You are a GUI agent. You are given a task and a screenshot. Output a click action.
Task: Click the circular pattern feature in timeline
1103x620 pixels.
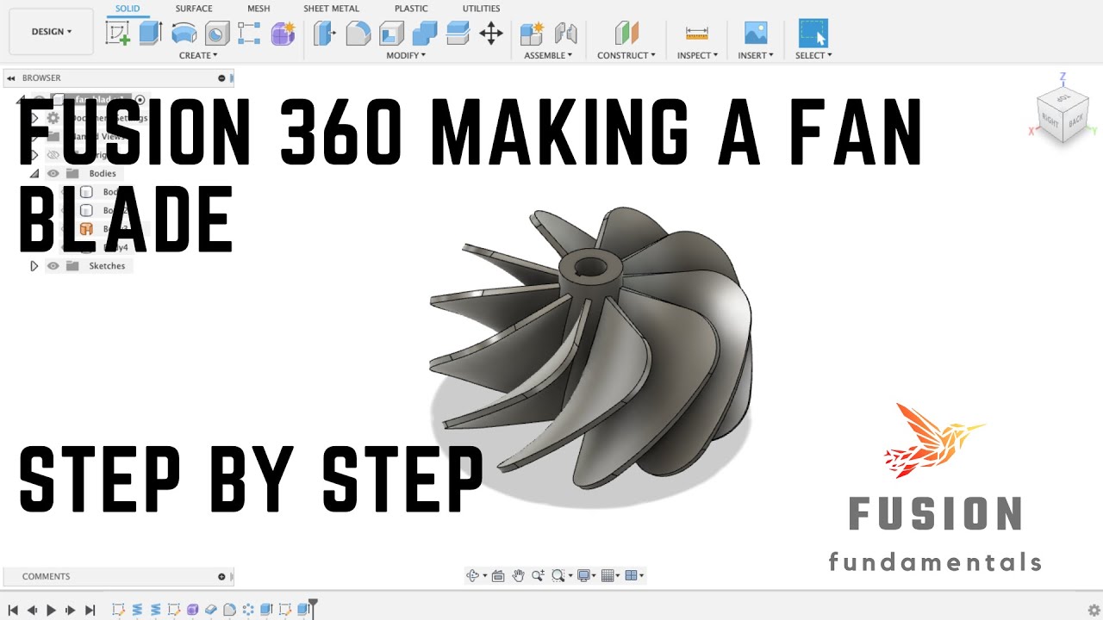coord(248,610)
